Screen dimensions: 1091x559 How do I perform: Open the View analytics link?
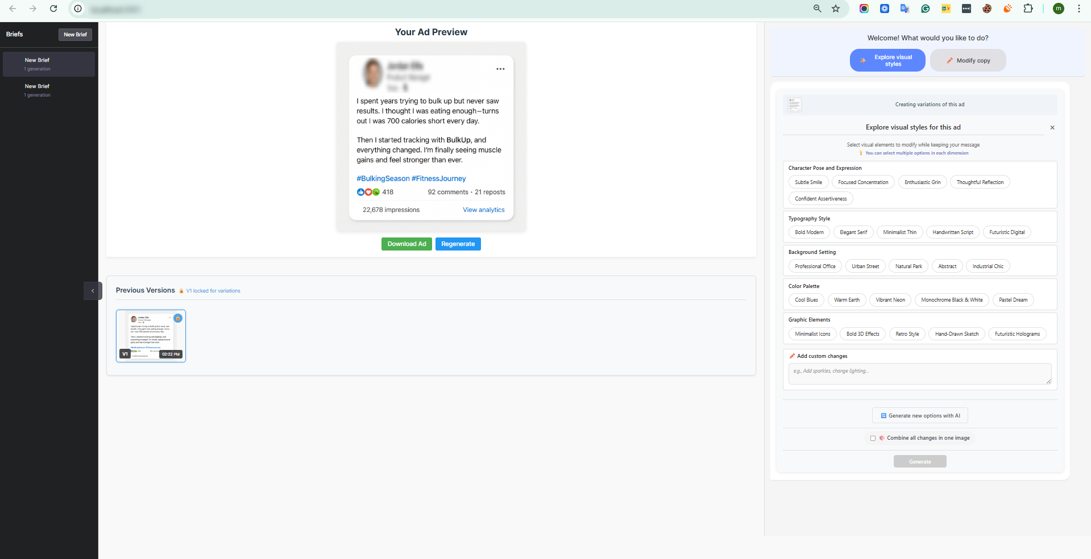483,210
